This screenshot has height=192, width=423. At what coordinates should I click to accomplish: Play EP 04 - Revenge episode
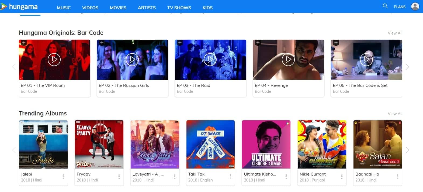coord(288,60)
